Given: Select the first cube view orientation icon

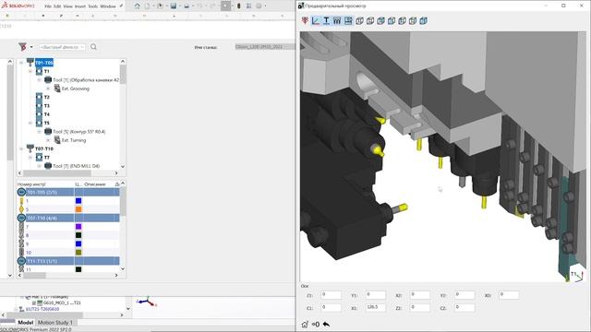Looking at the screenshot, I should point(359,21).
